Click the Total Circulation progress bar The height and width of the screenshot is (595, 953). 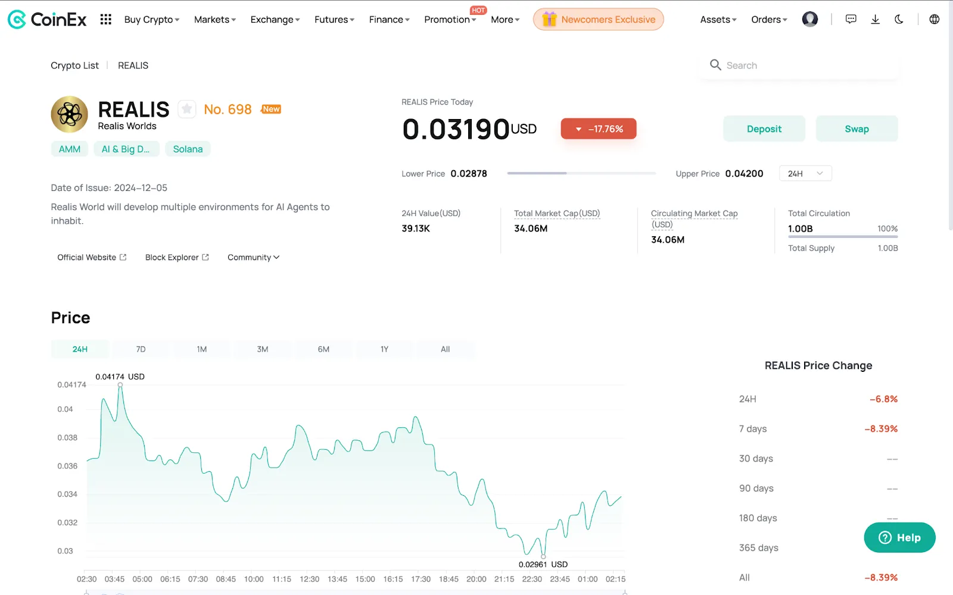point(843,237)
